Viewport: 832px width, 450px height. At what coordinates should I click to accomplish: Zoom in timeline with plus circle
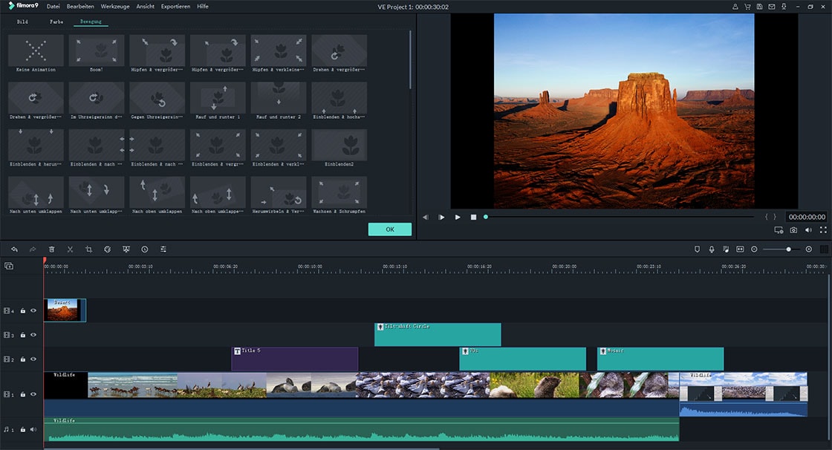(809, 249)
